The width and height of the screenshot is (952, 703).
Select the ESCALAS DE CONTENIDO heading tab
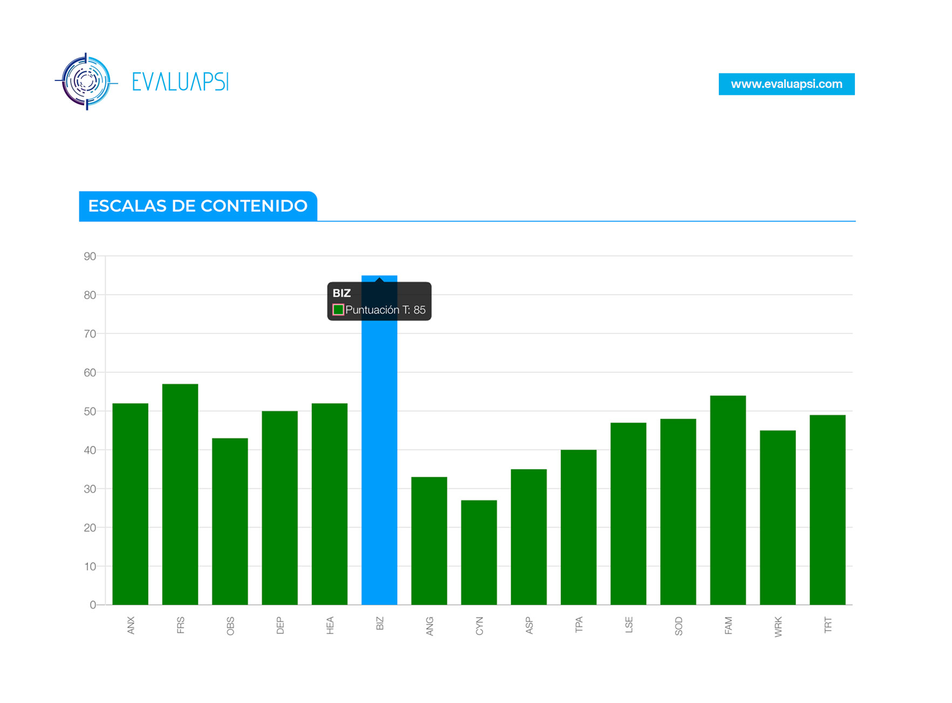[198, 206]
